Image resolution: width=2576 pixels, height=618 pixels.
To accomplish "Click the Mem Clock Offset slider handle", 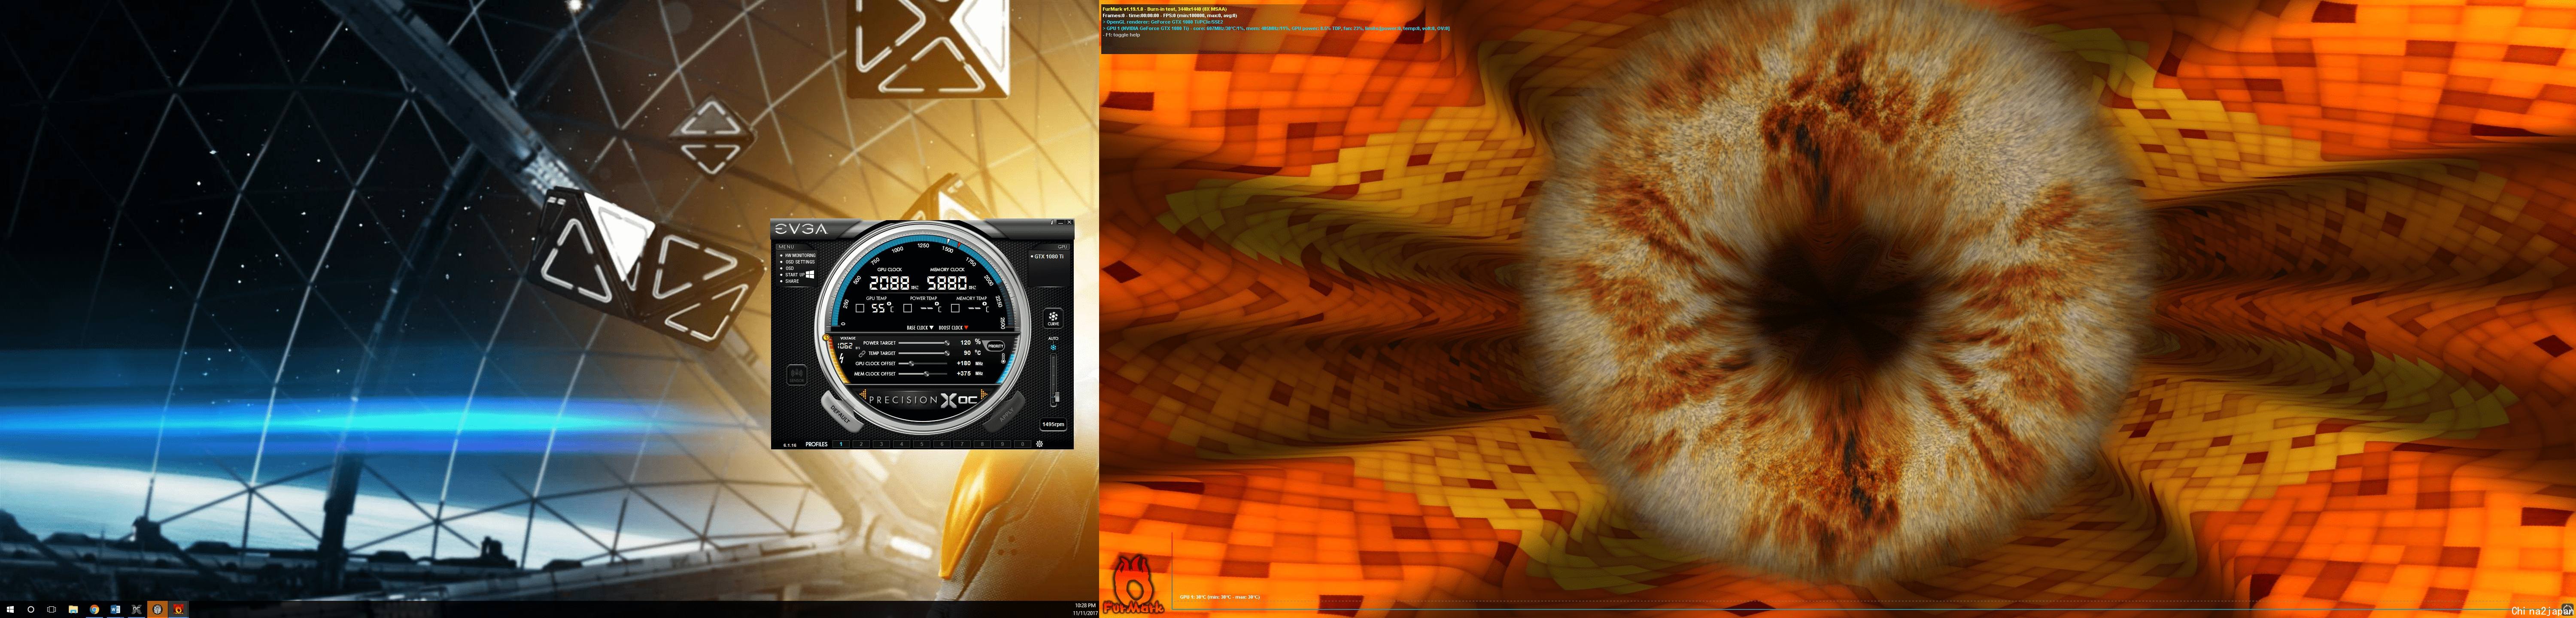I will [x=926, y=374].
